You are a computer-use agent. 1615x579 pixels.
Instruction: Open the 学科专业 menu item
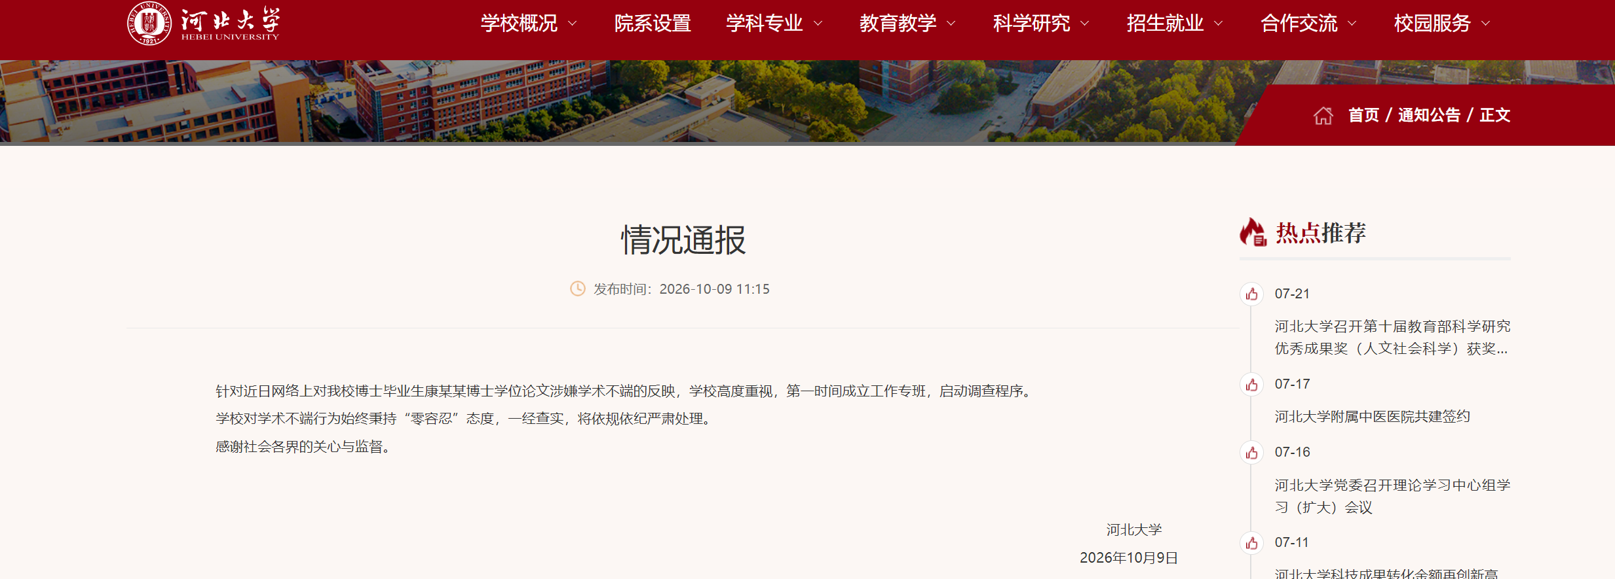764,24
